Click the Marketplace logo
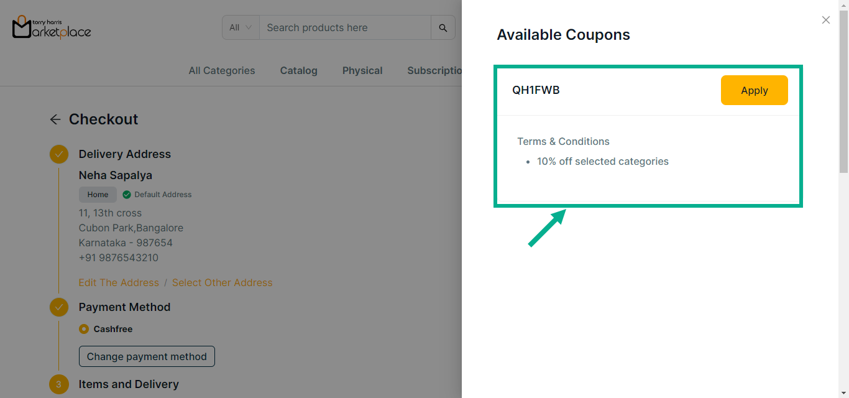The width and height of the screenshot is (849, 398). tap(52, 27)
